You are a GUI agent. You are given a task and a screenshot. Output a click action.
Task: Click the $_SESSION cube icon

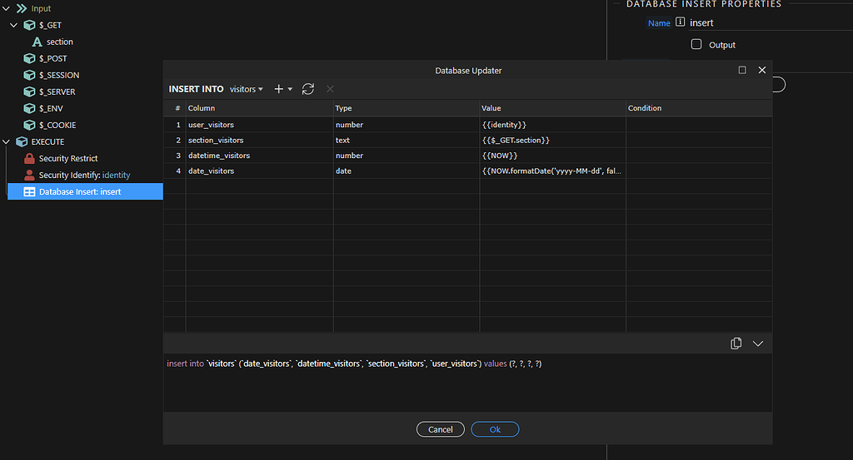point(29,75)
